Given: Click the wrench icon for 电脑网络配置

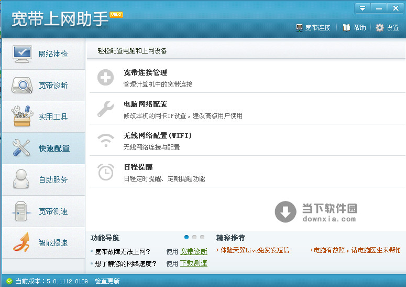Looking at the screenshot, I should (x=105, y=109).
